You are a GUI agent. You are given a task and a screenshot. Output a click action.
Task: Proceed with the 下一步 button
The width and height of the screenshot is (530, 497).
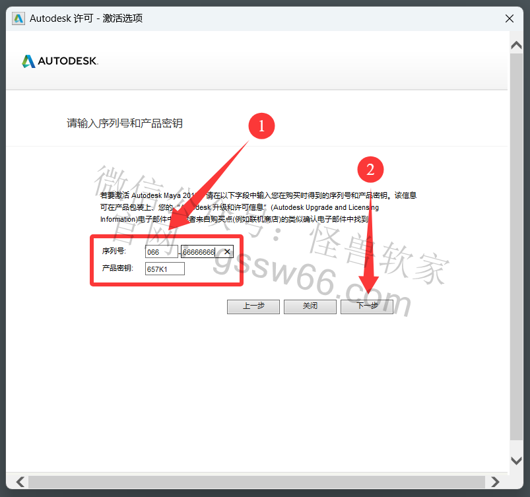click(x=367, y=307)
